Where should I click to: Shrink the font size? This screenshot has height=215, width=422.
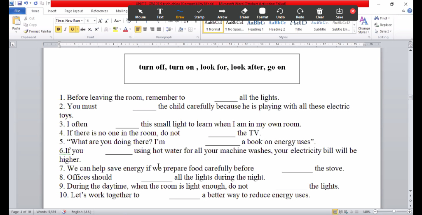[107, 21]
